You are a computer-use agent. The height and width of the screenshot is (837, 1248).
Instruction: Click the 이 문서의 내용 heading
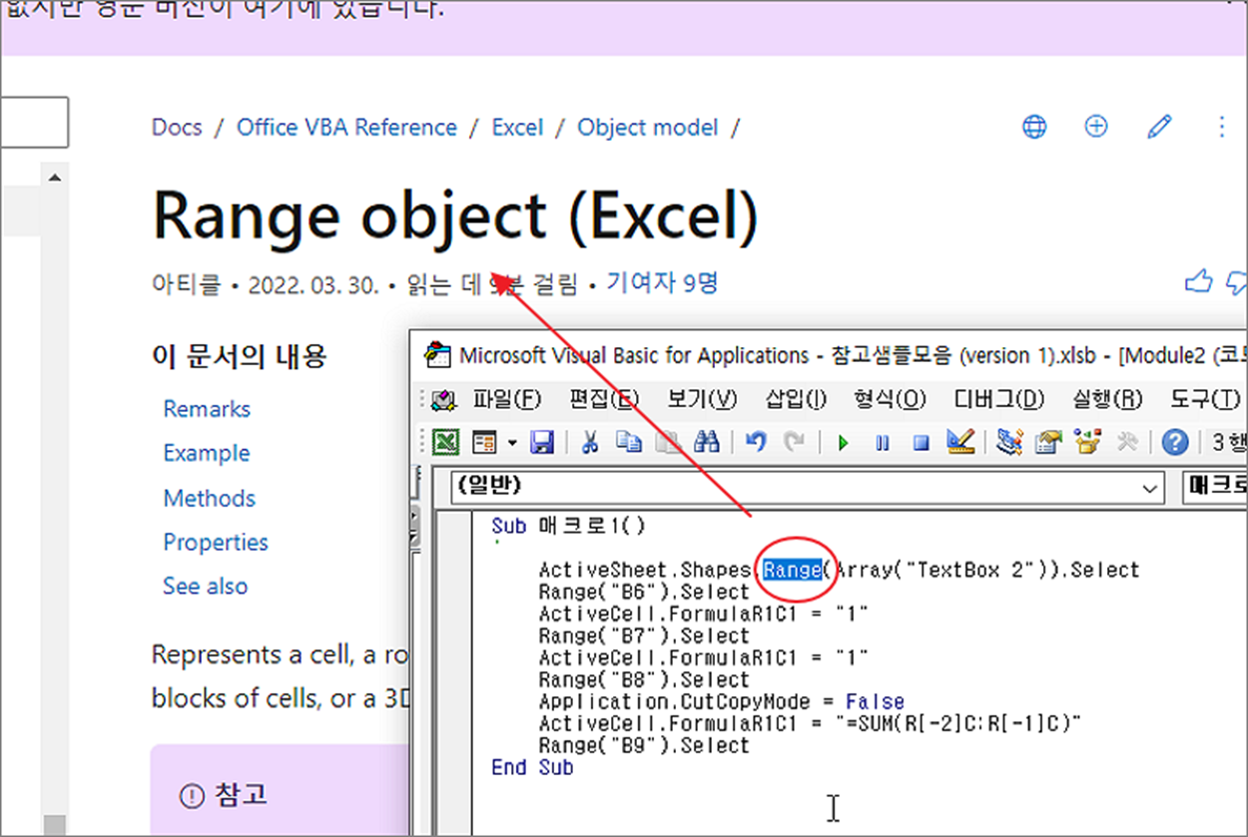[239, 355]
